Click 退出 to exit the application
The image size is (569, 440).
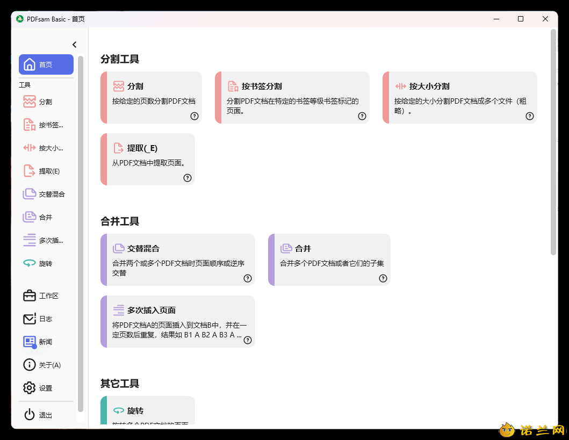click(x=46, y=415)
